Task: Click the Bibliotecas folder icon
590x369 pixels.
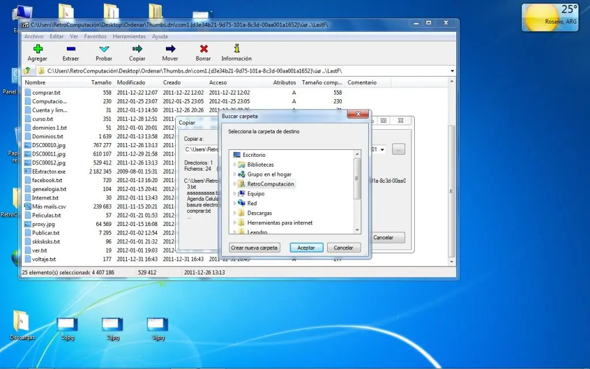Action: (x=241, y=164)
